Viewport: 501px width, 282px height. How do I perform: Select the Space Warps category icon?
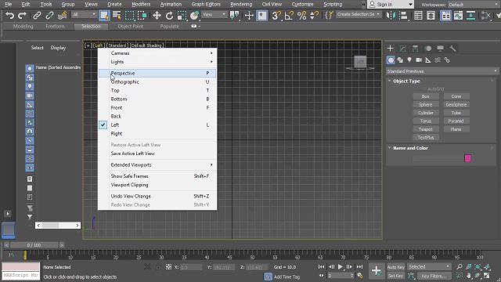438,60
